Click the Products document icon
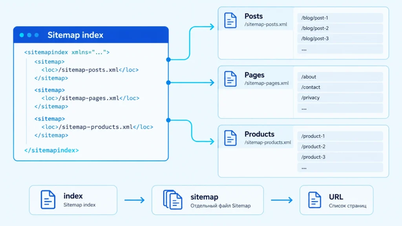 [230, 138]
